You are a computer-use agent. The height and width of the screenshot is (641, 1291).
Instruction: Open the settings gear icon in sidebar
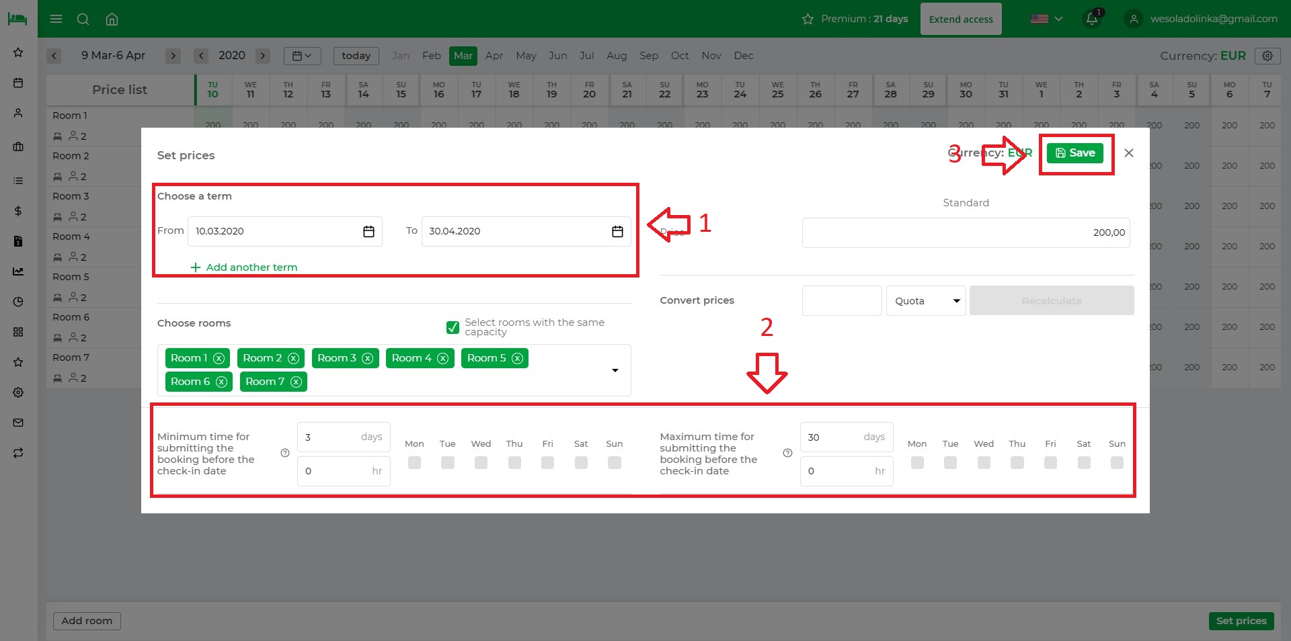[18, 392]
